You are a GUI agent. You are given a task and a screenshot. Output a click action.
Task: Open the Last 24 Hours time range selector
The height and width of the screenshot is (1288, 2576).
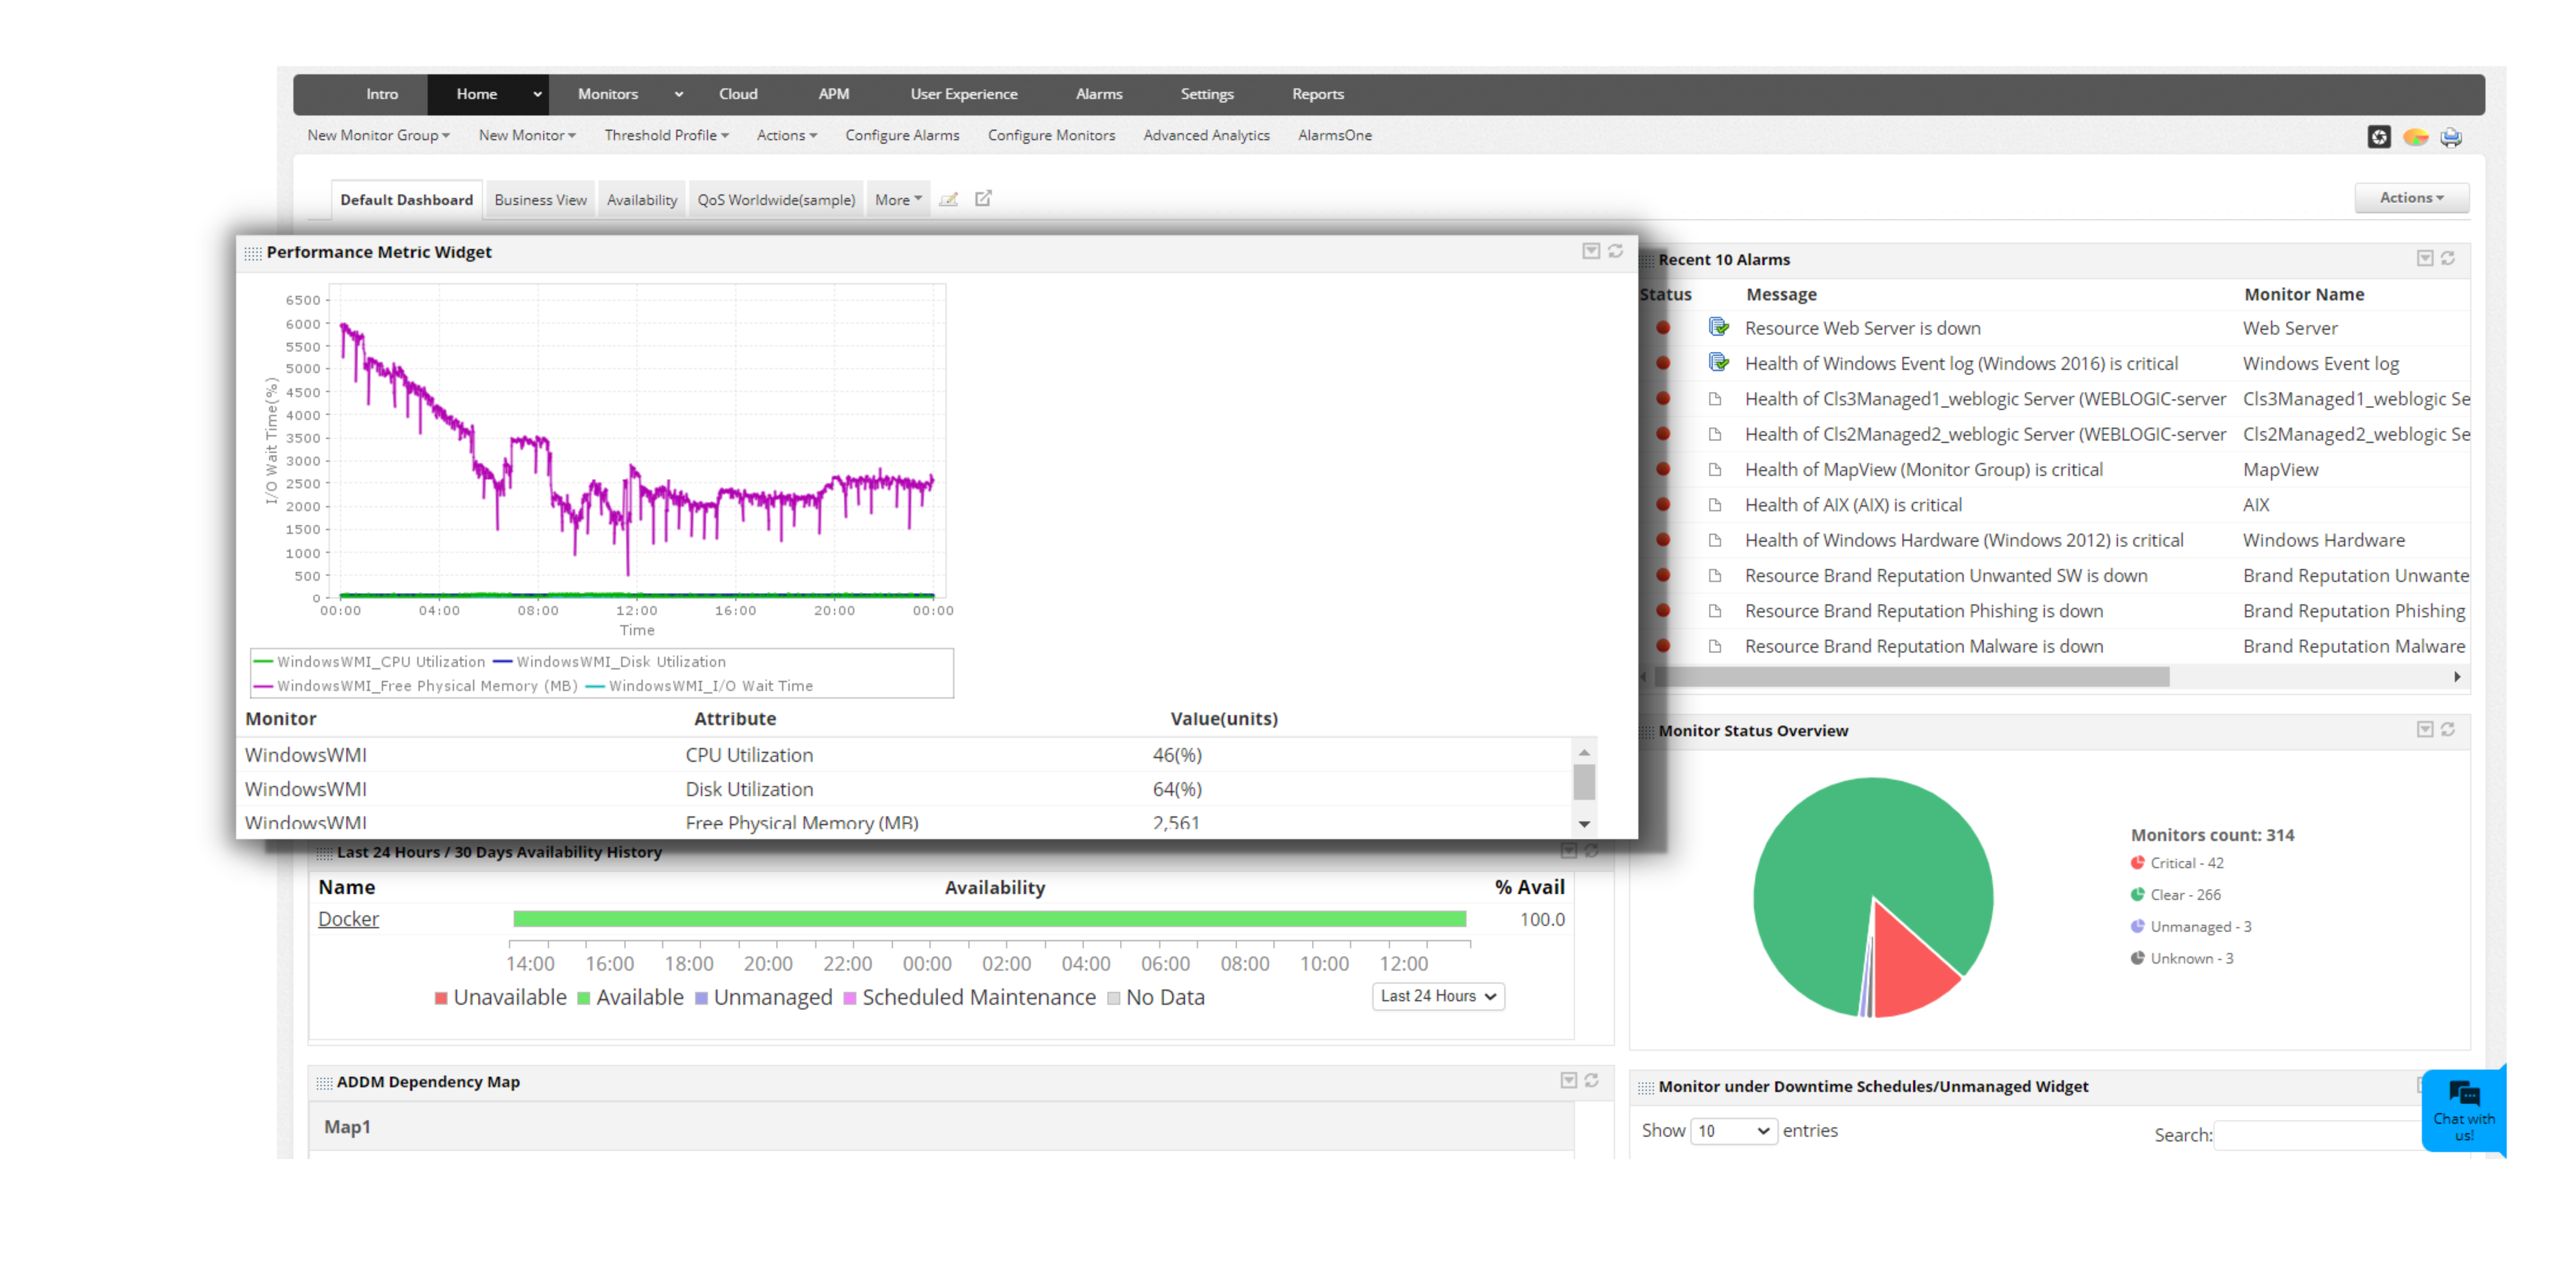point(1437,996)
